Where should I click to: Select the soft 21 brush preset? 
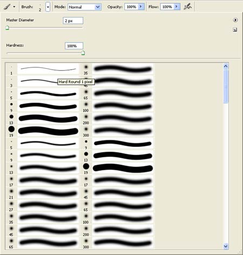click(43, 193)
